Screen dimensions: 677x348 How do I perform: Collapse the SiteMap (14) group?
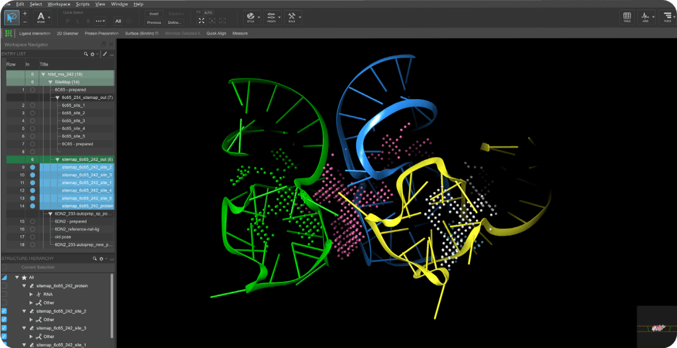click(x=50, y=82)
